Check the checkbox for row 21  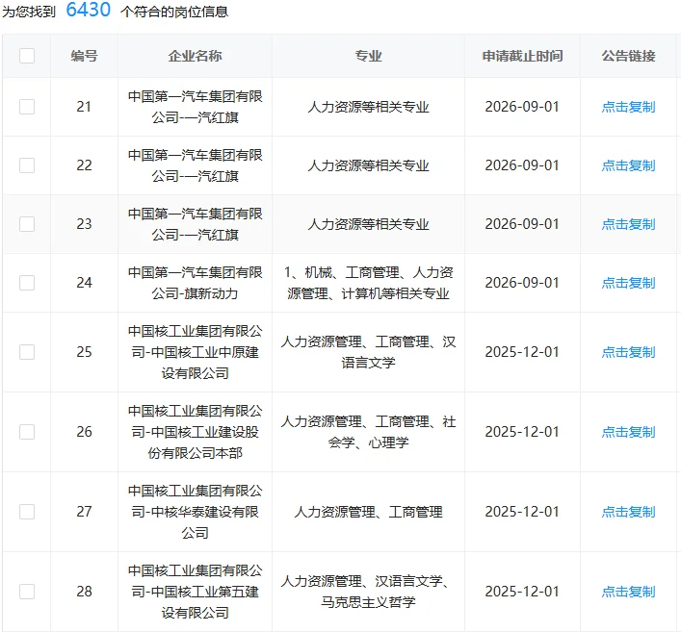pos(27,107)
